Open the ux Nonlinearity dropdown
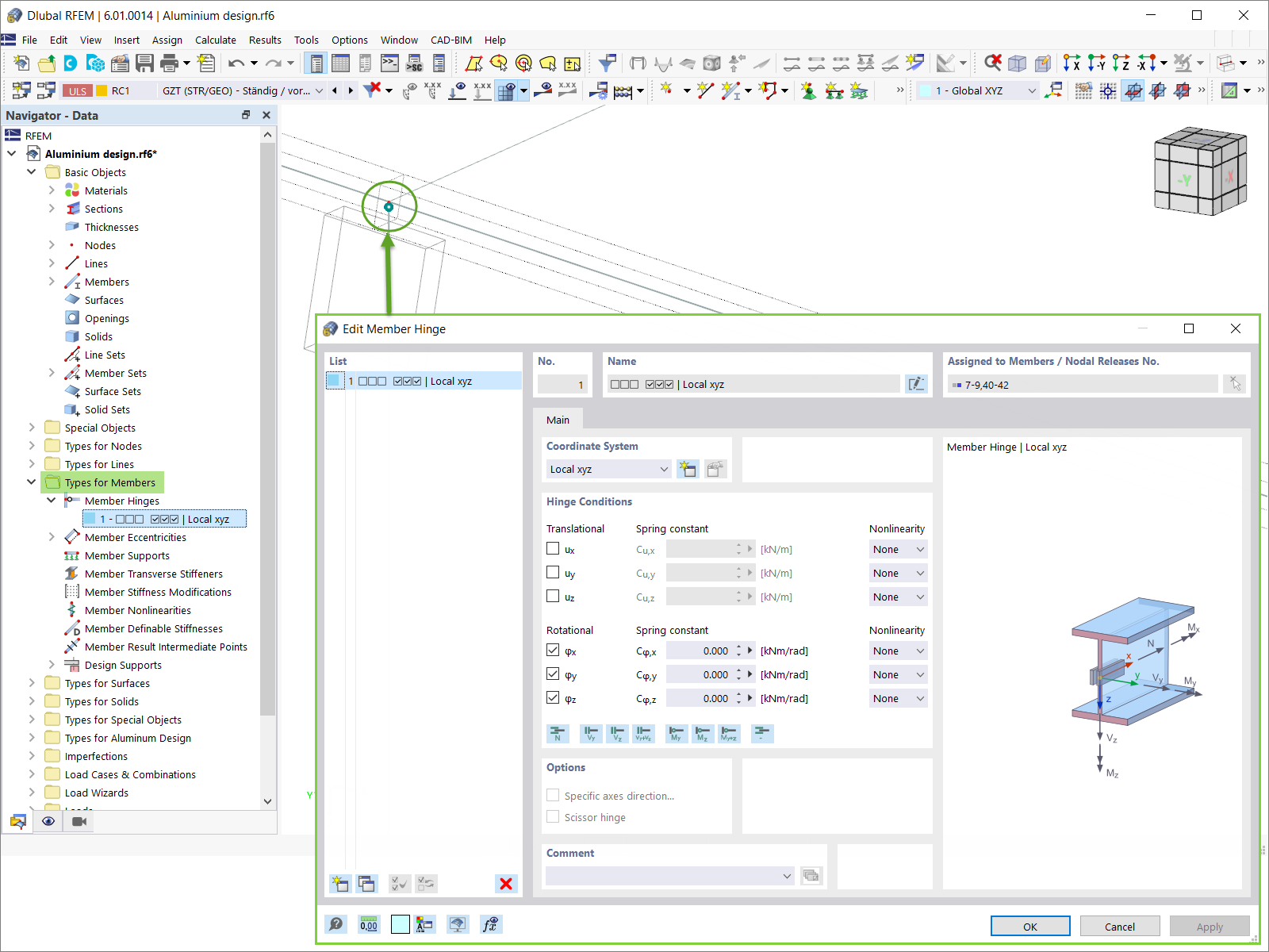1269x952 pixels. pos(898,549)
